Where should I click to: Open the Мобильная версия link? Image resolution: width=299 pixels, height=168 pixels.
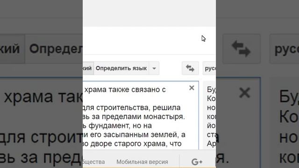(142, 162)
